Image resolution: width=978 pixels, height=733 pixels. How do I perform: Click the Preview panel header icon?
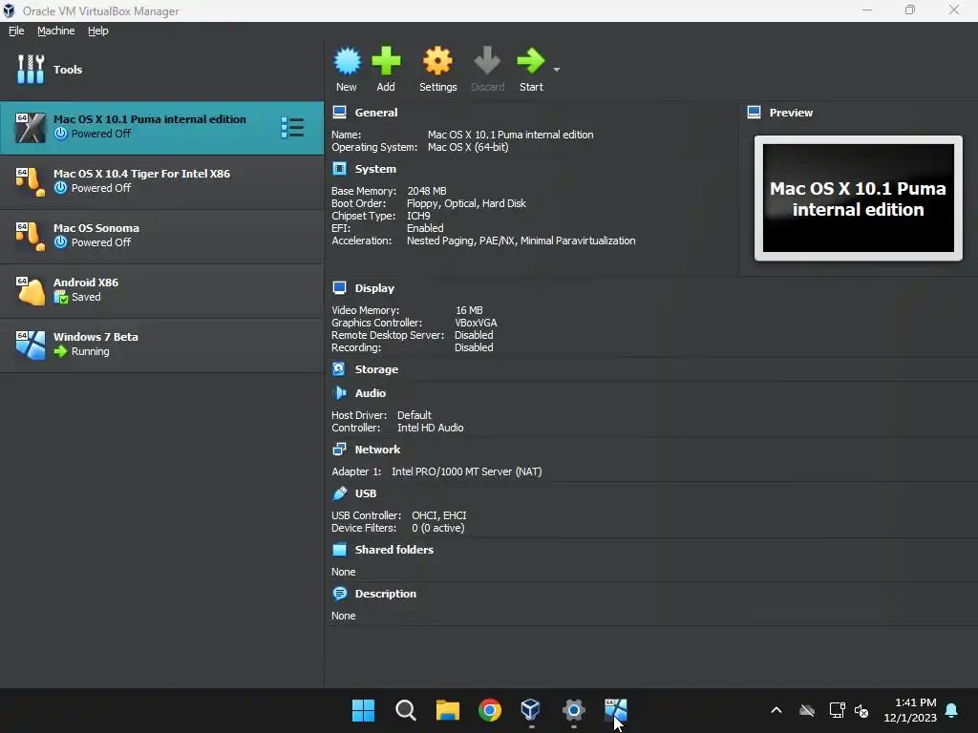755,113
